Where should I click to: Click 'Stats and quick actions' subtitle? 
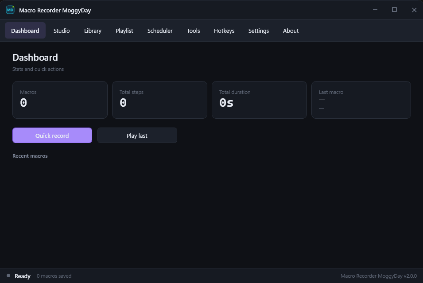(38, 69)
